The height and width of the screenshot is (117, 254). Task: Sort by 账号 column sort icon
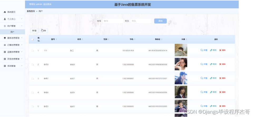pos(56,39)
